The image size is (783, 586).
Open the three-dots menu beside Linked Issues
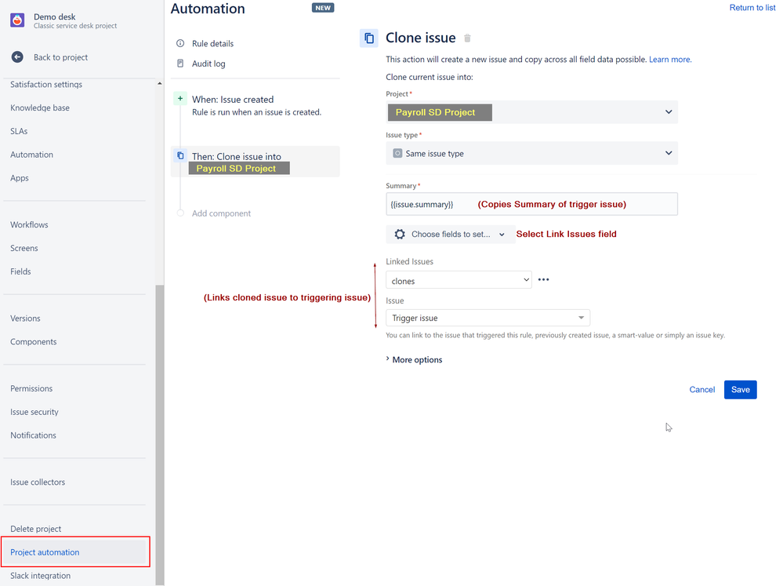[544, 279]
